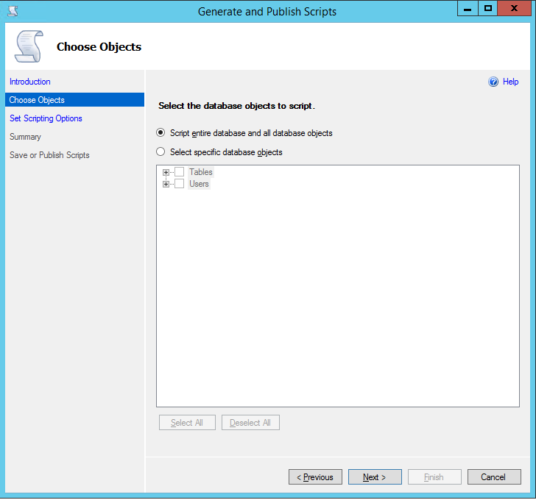Proceed with the Next button
This screenshot has height=500, width=536.
(x=375, y=476)
